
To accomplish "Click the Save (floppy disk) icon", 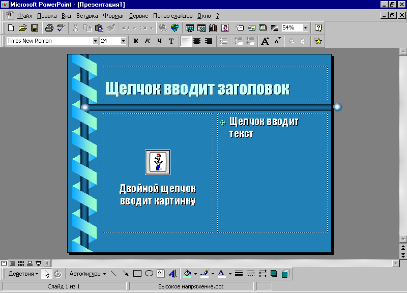I will 35,28.
